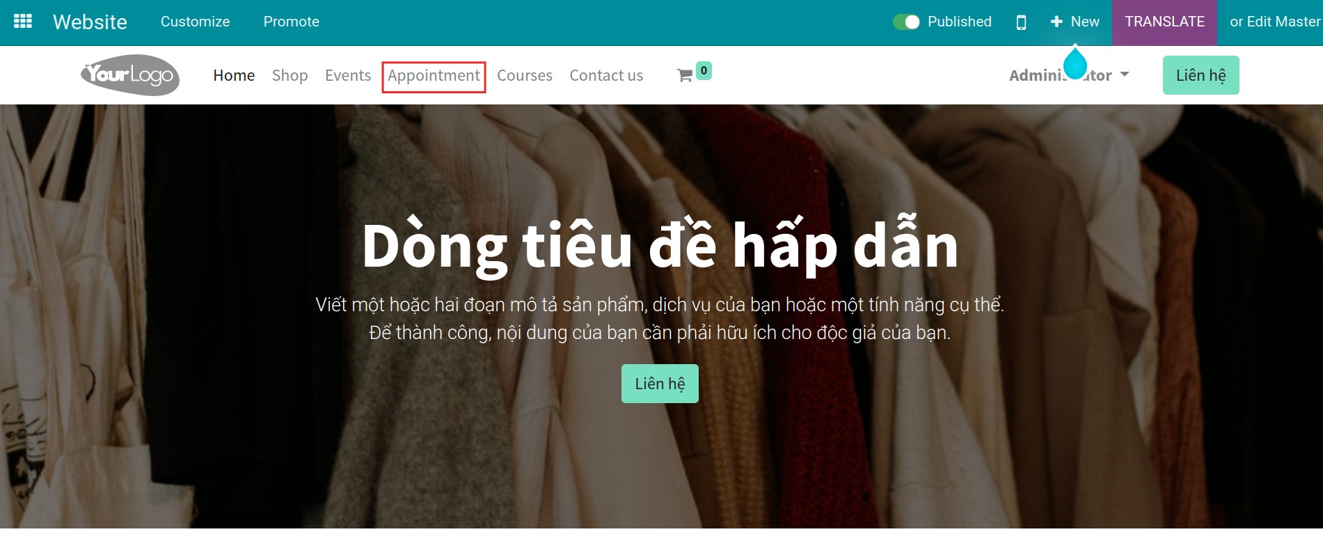1323x557 pixels.
Task: Click the mobile preview phone icon
Action: pyautogui.click(x=1021, y=22)
